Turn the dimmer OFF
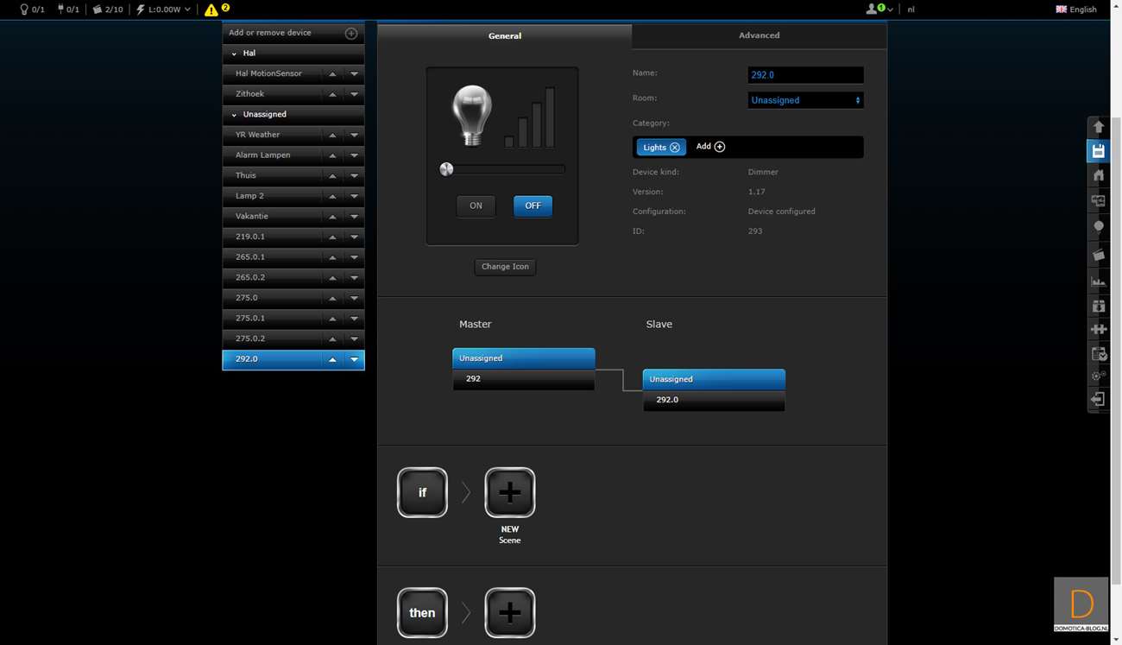This screenshot has height=645, width=1122. [x=533, y=206]
